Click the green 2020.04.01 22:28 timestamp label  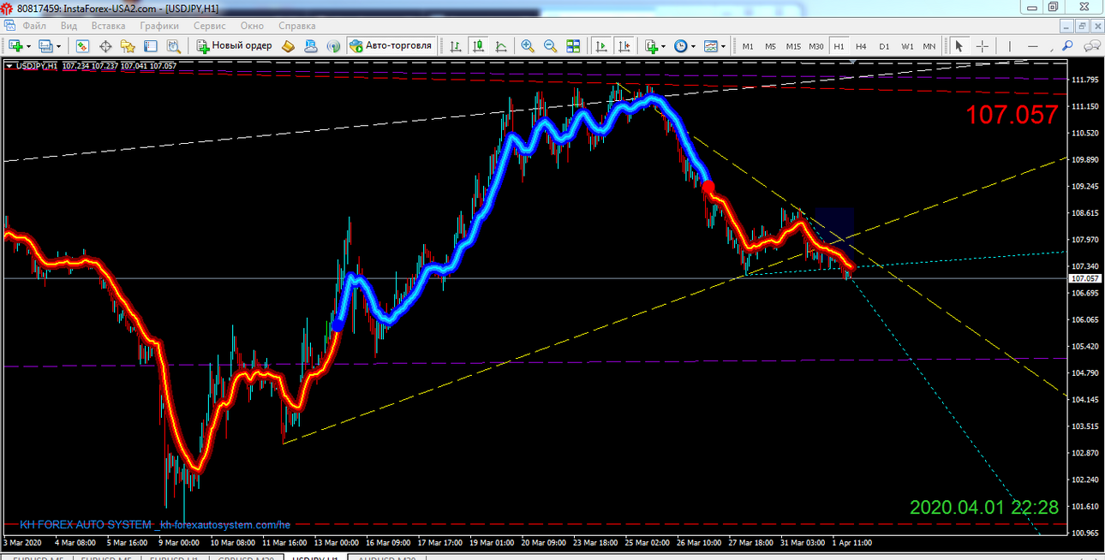click(x=983, y=507)
